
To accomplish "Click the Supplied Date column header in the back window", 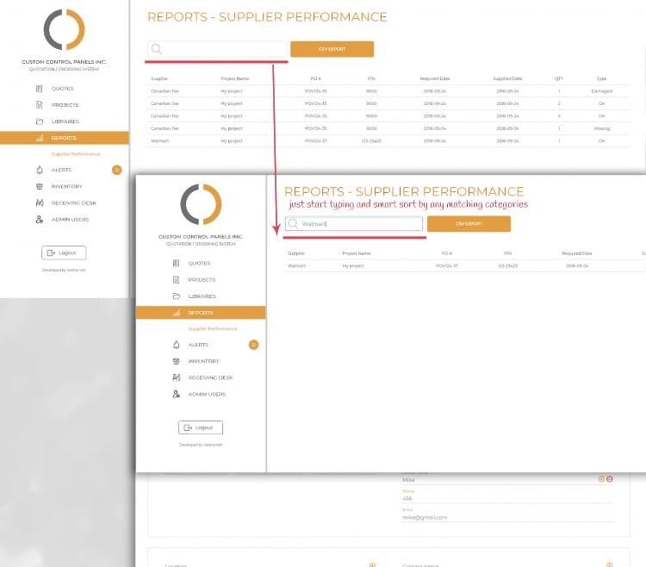I will point(507,78).
